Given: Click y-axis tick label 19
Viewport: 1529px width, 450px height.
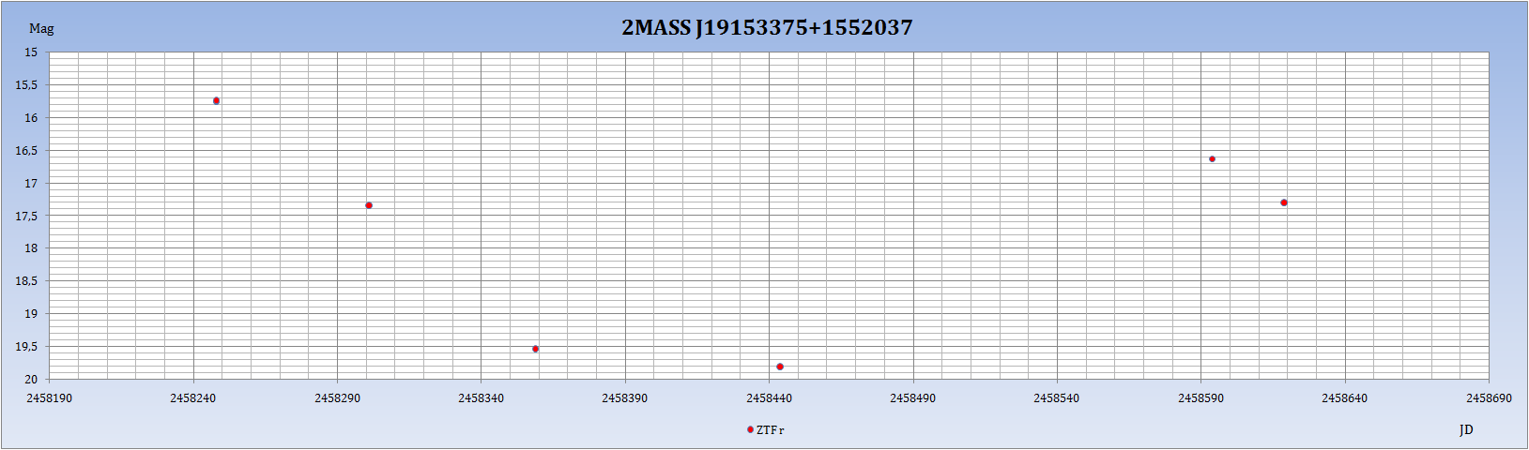Looking at the screenshot, I should [31, 314].
